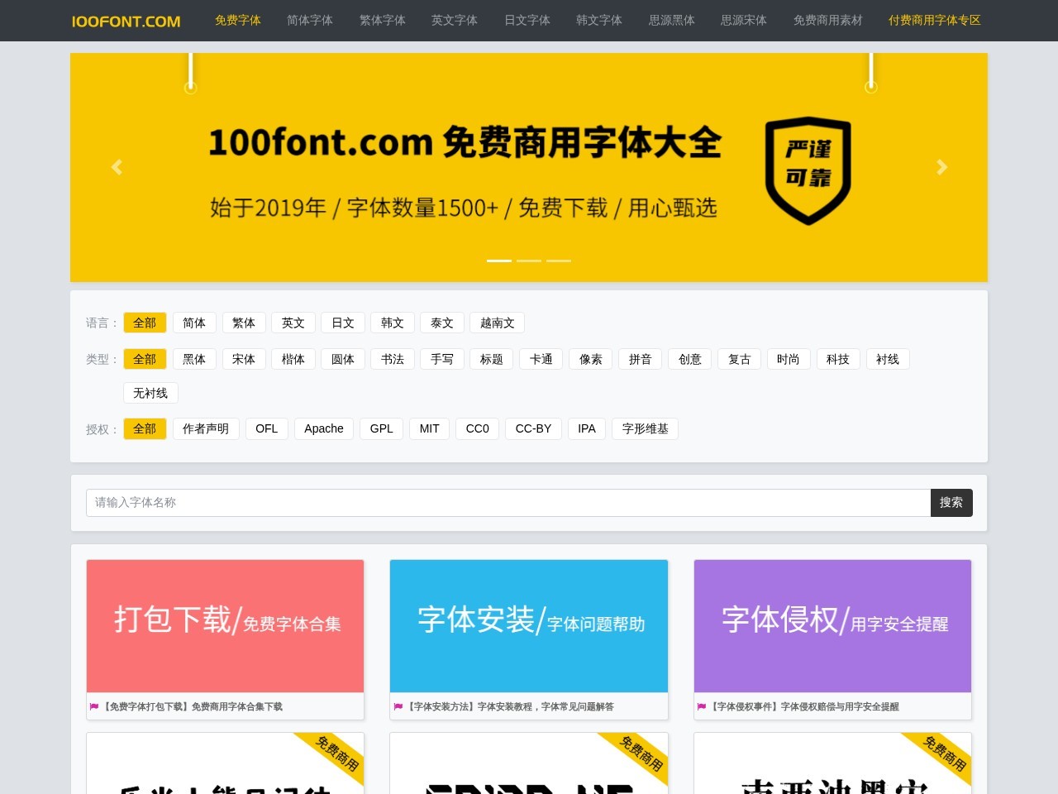Filter type by 宋体

coord(244,359)
